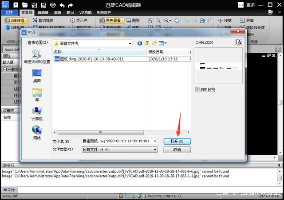The height and width of the screenshot is (200, 284).
Task: Open the 文件类型 file type combo box
Action: click(x=119, y=150)
